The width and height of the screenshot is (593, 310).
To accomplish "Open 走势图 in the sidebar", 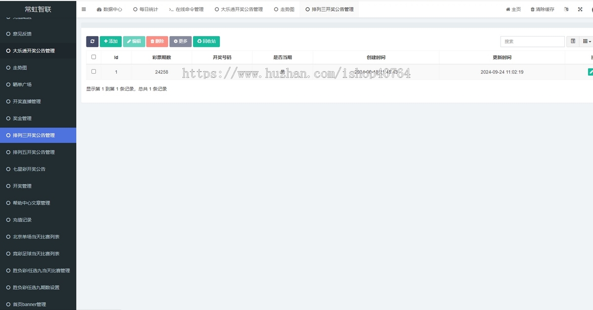I will (38, 68).
